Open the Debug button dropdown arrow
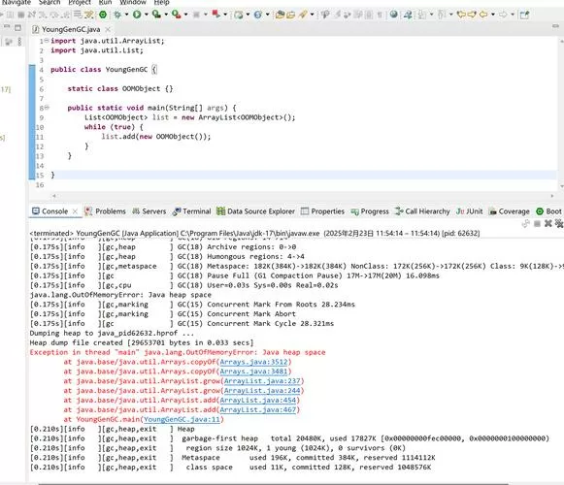564x485 pixels. click(126, 15)
